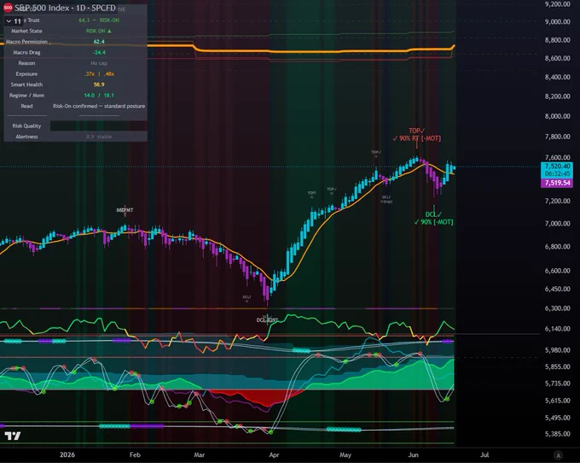
Task: Click the Apr label on the time axis
Action: point(274,454)
